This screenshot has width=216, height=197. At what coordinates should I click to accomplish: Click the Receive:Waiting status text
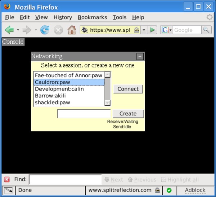123,122
